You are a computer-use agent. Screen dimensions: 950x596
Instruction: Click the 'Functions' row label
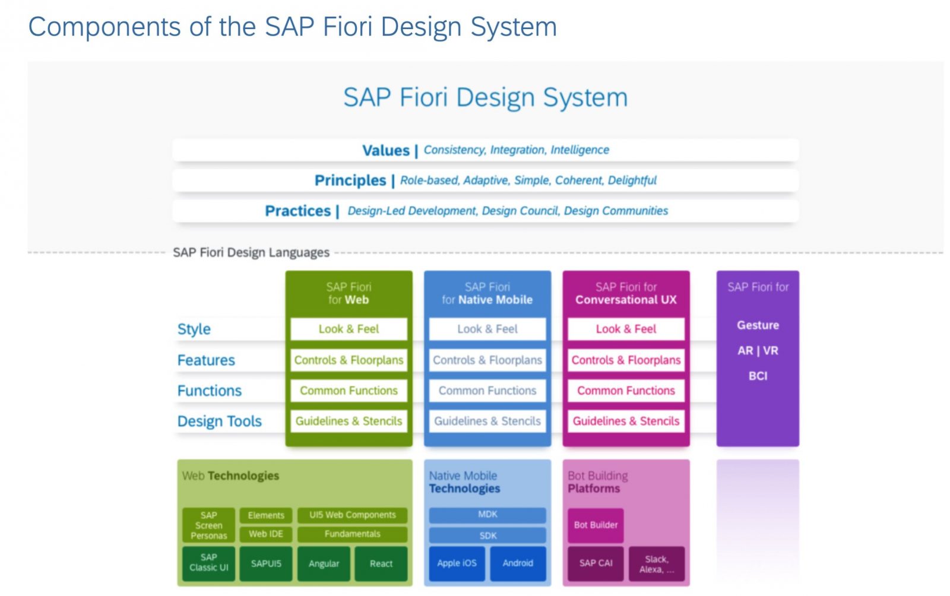pos(210,391)
